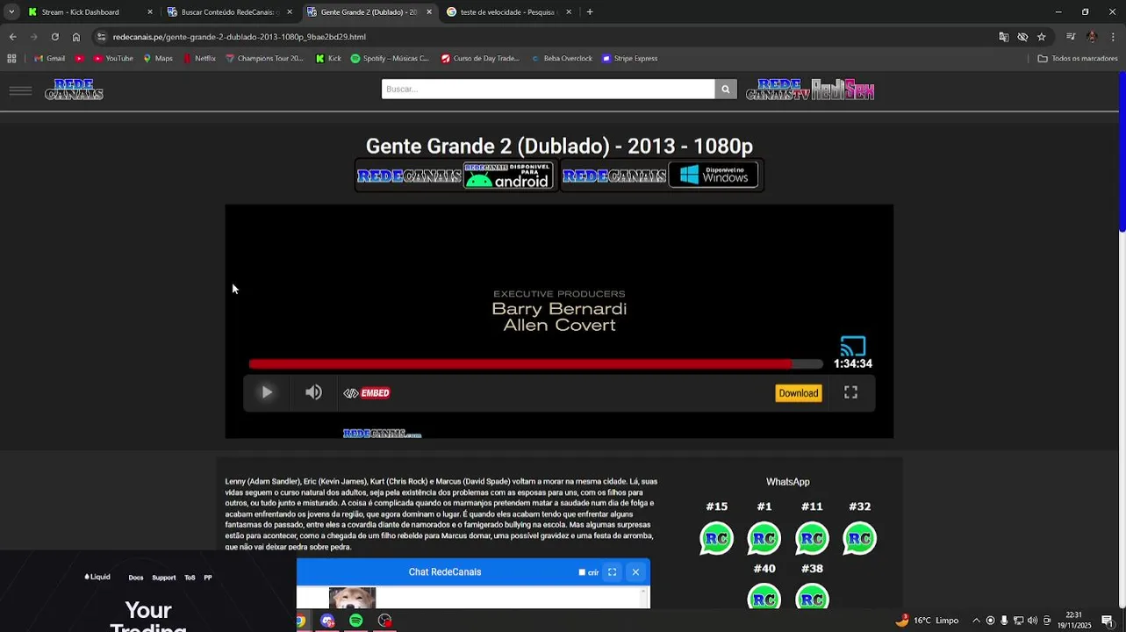The image size is (1126, 632).
Task: Close the Gente Grande 2 tab
Action: coord(429,12)
